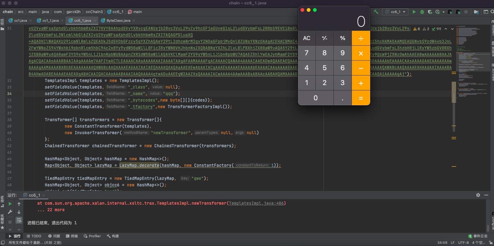Run cc6_1 with the green play toolbar icon
494x246 pixels.
(x=414, y=12)
